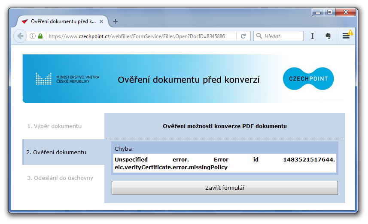Screen dimensions: 368x224
Task: Minimize the browser window
Action: [318, 12]
